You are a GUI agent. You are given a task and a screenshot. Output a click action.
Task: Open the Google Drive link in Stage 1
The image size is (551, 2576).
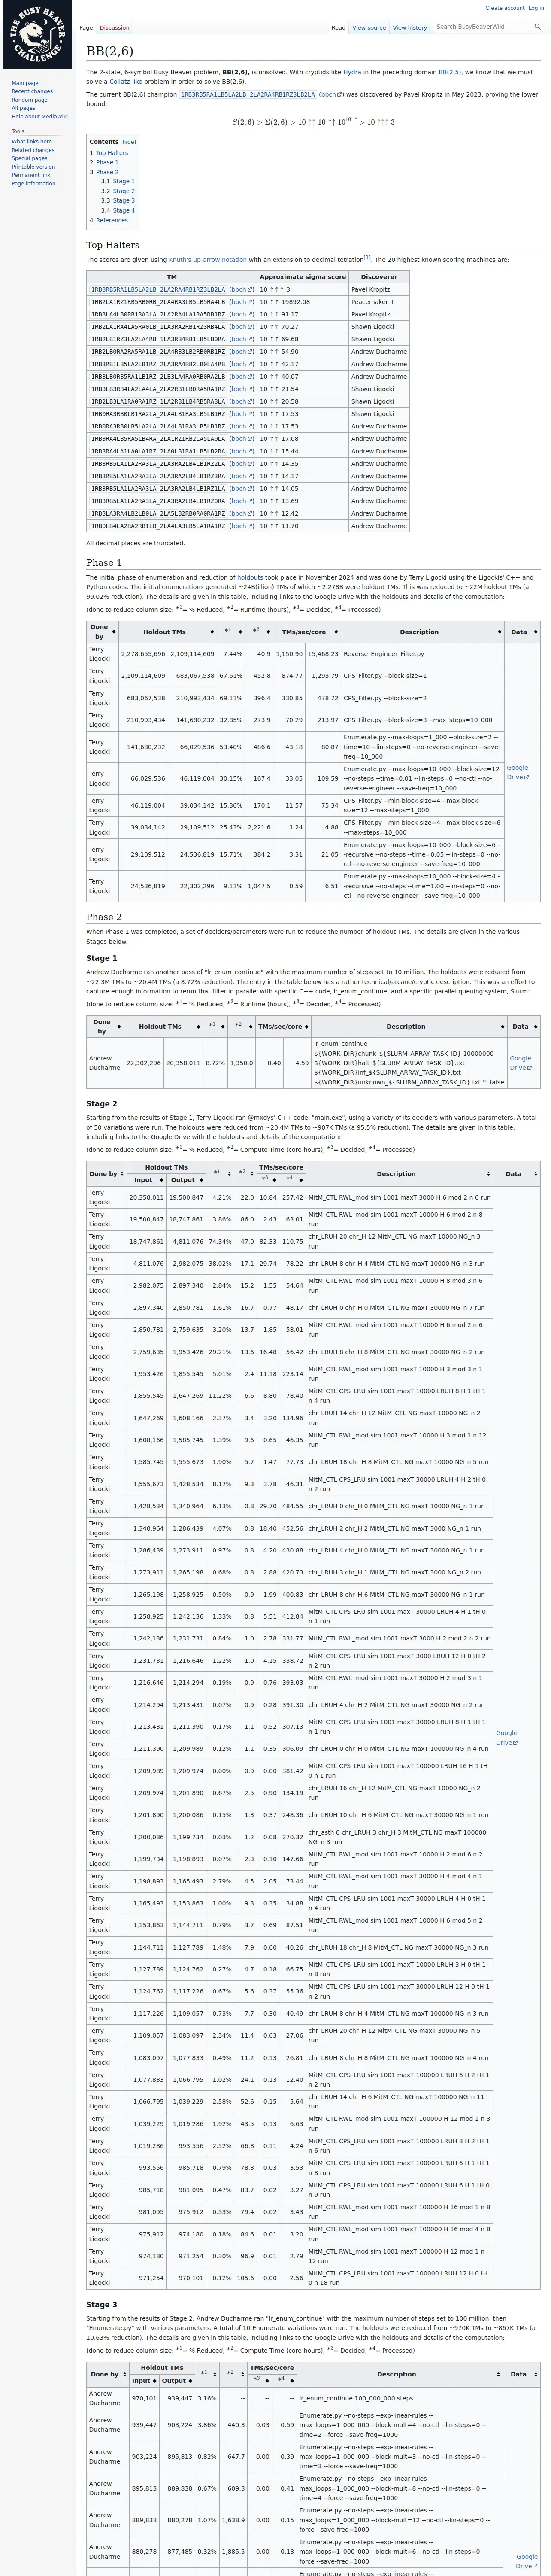pyautogui.click(x=521, y=1063)
